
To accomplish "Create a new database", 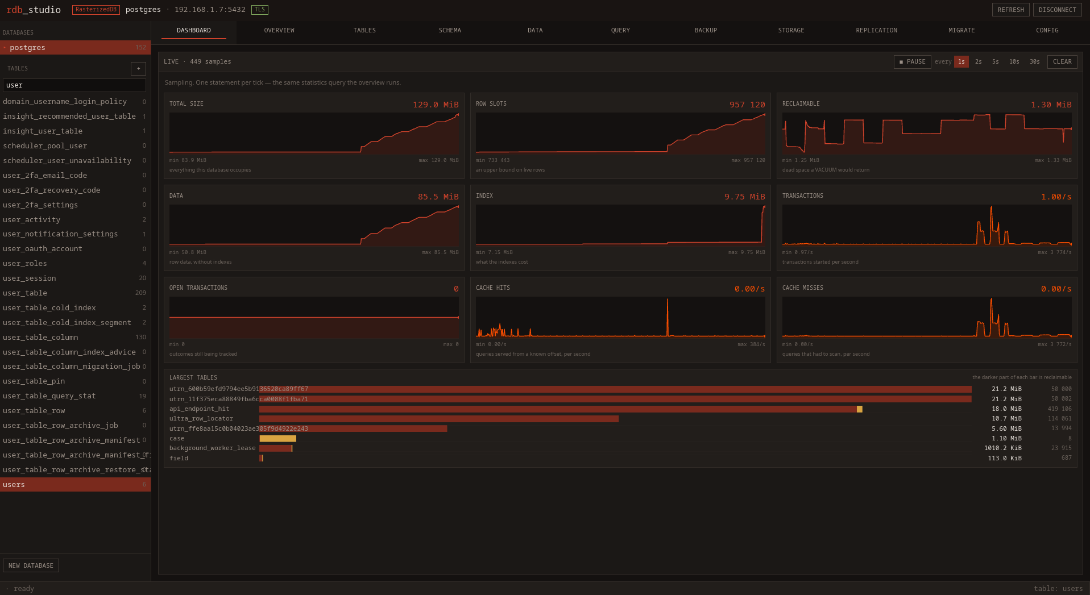I will point(31,565).
